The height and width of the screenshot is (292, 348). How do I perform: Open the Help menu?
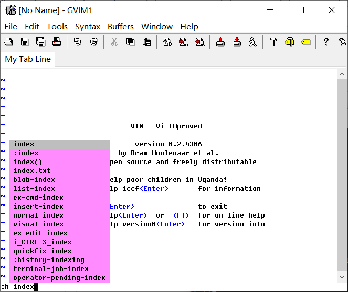point(189,27)
